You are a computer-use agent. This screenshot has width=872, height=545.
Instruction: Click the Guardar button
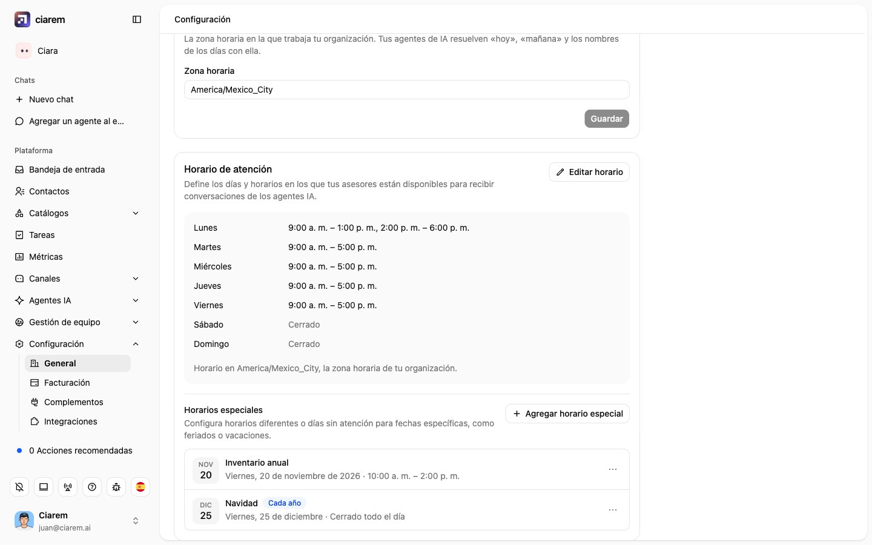pos(607,119)
